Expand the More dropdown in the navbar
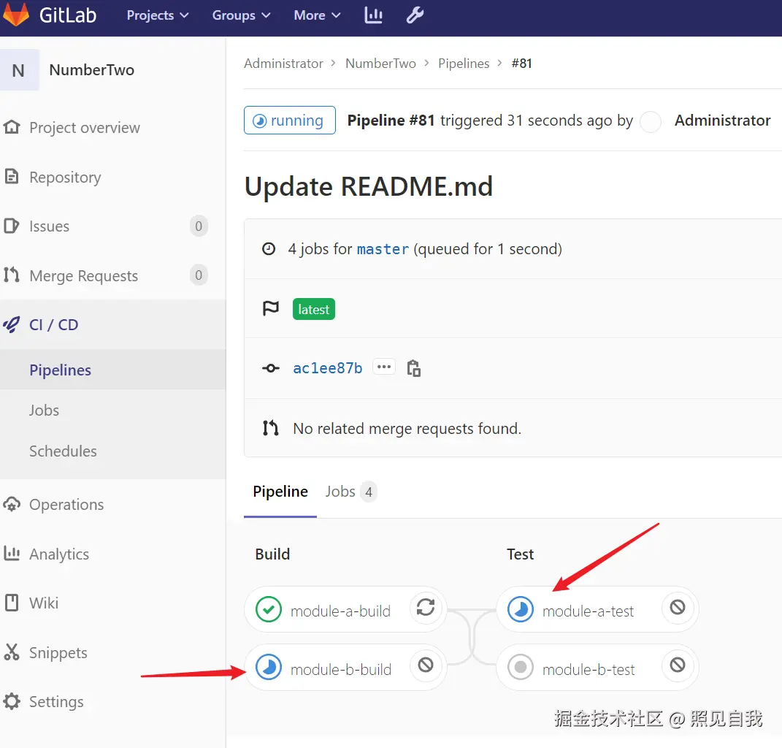 tap(317, 15)
